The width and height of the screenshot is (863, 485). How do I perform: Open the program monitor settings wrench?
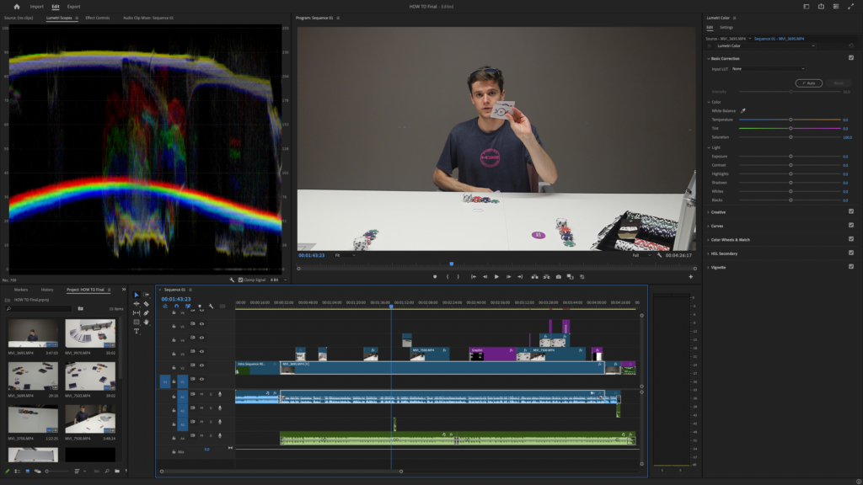[660, 255]
